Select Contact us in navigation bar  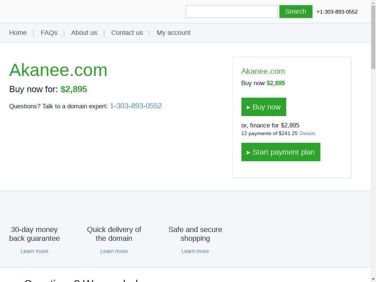[127, 33]
